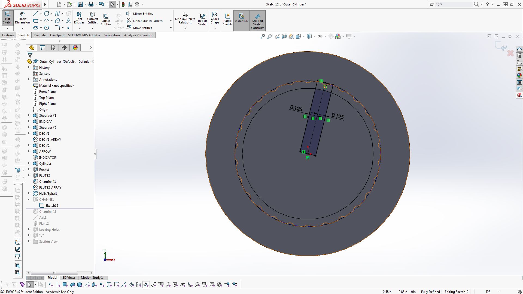Open the Options gear icon
523x294 pixels.
[137, 4]
